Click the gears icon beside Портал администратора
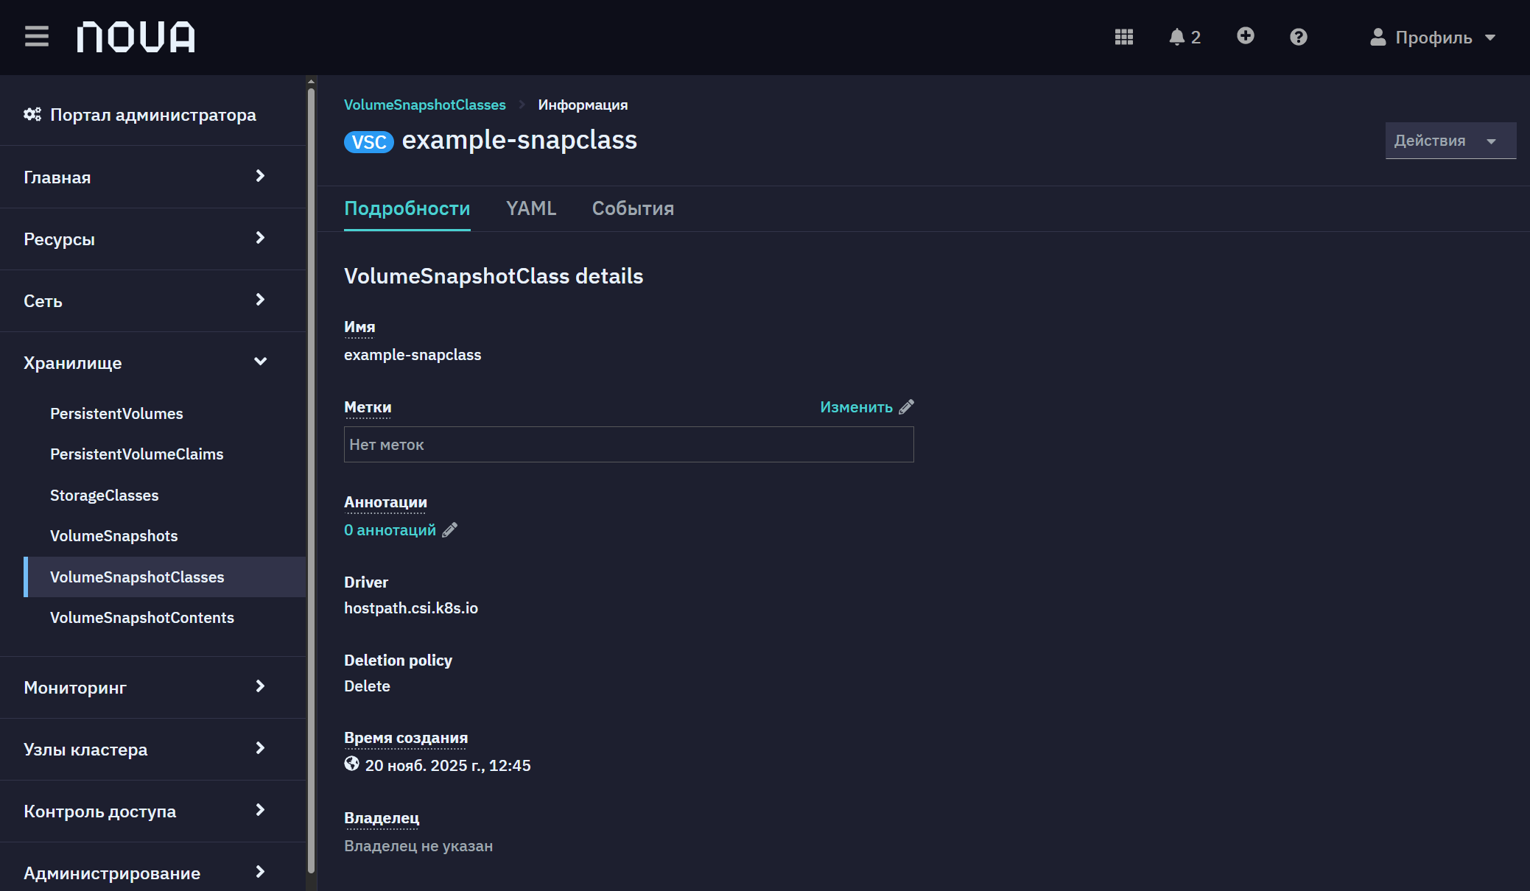This screenshot has height=891, width=1530. [x=32, y=114]
